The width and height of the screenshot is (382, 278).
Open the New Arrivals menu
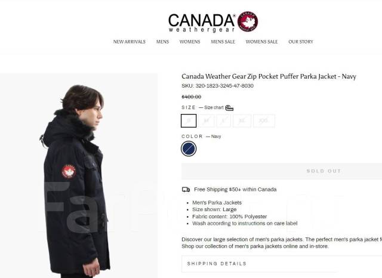[129, 42]
